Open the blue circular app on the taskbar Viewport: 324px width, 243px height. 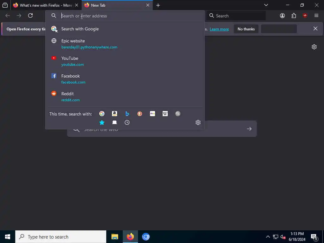[146, 237]
